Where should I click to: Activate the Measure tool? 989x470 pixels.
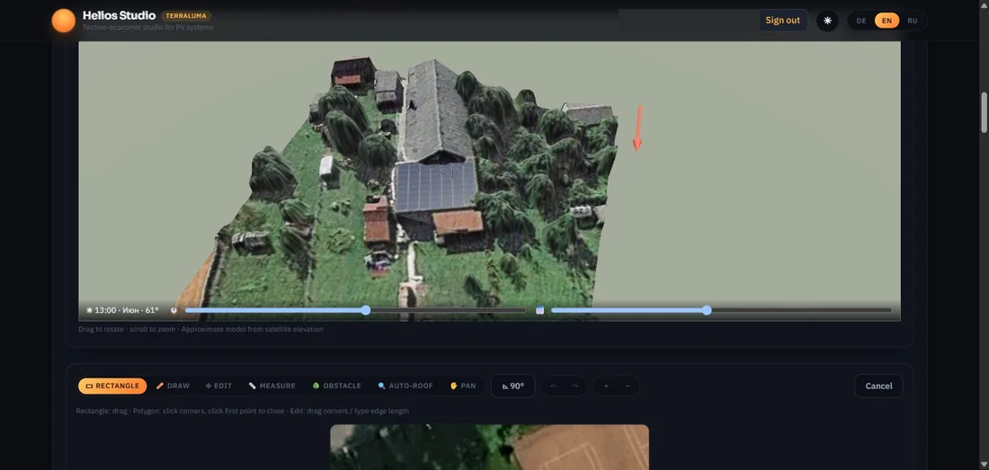pyautogui.click(x=272, y=386)
